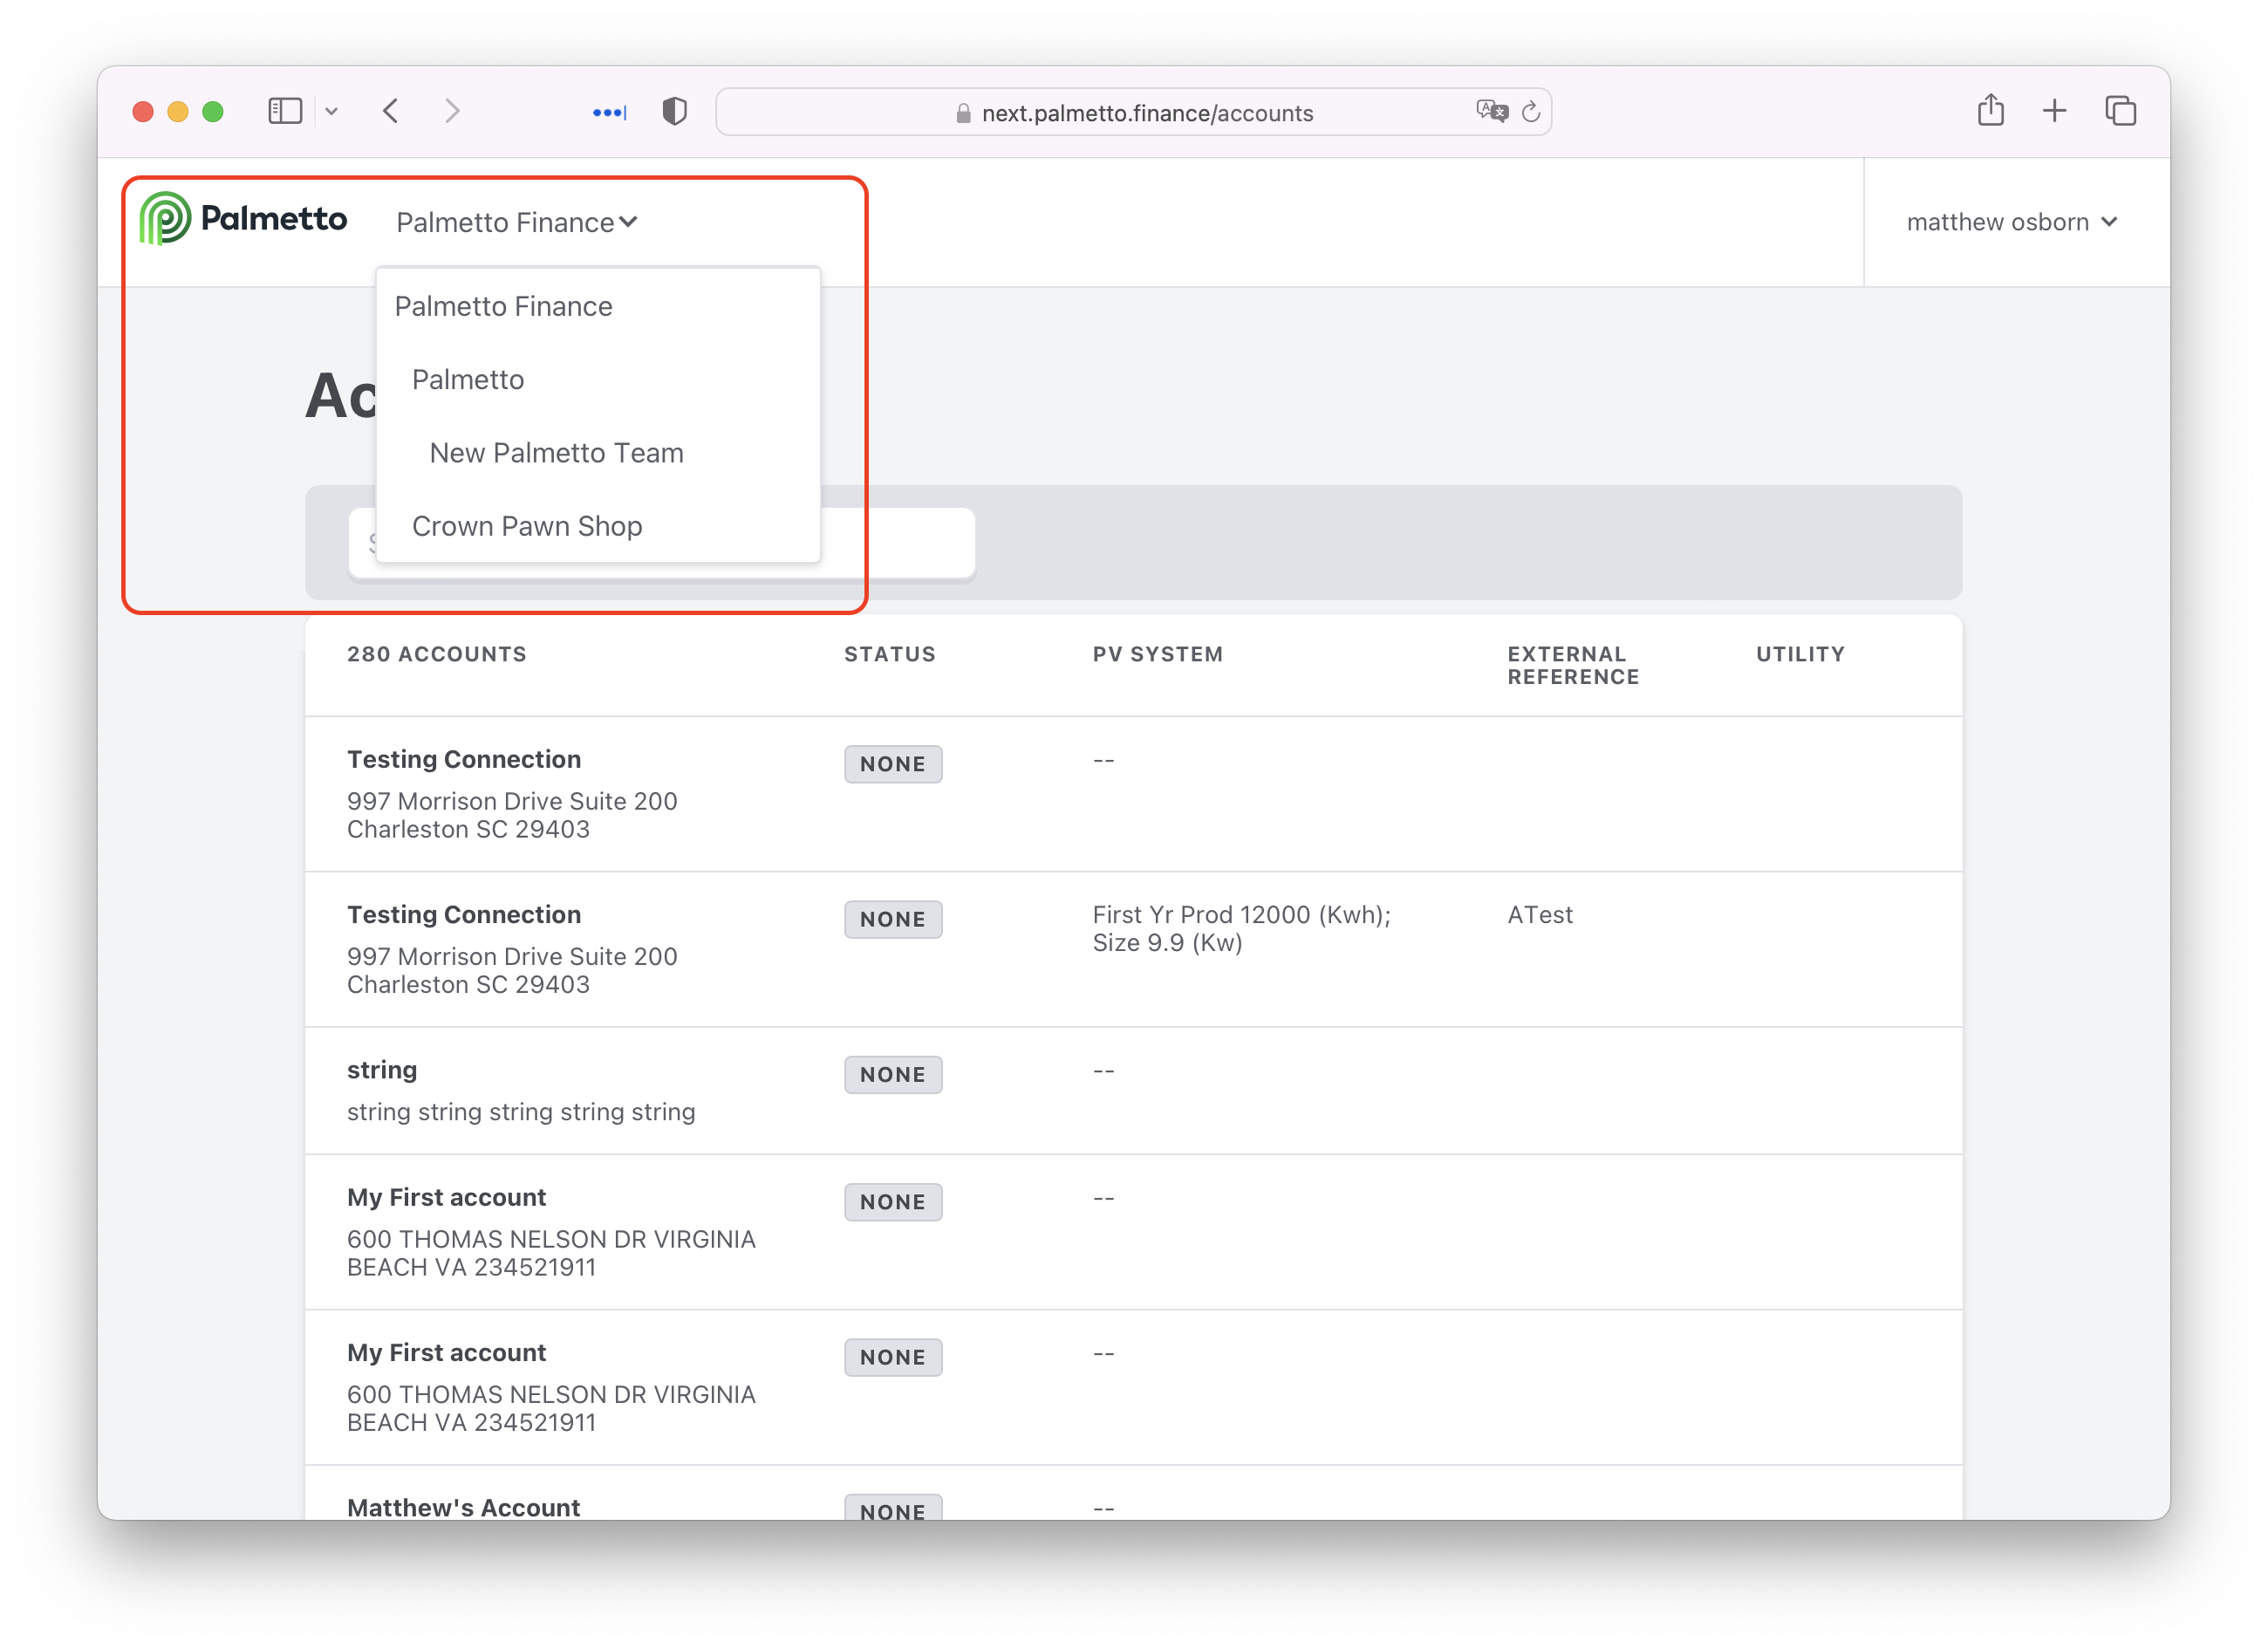Choose New Palmetto Team from list
This screenshot has height=1649, width=2268.
[556, 453]
